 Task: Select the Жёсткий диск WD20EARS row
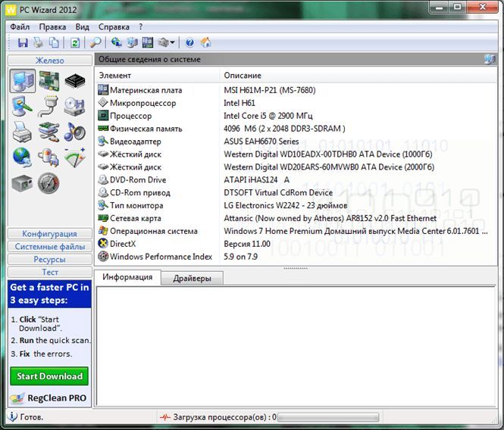pos(296,167)
